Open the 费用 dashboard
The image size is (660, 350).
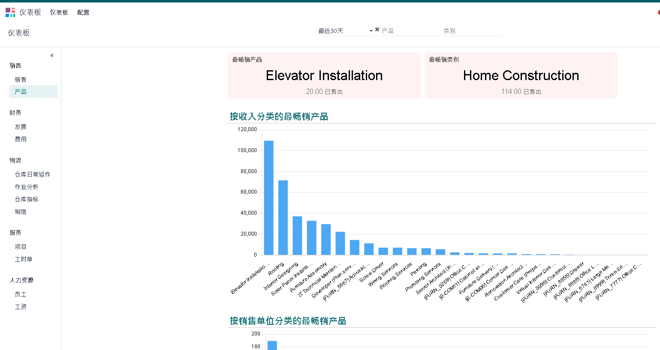[21, 139]
